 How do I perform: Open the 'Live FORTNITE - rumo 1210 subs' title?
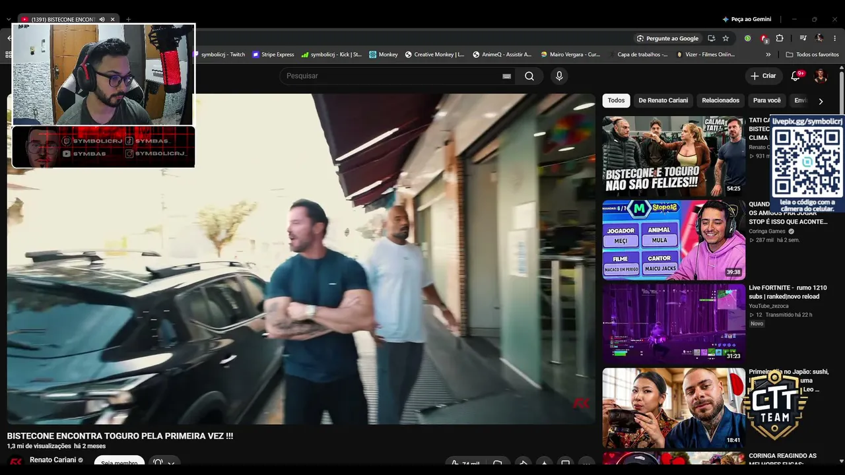click(788, 292)
